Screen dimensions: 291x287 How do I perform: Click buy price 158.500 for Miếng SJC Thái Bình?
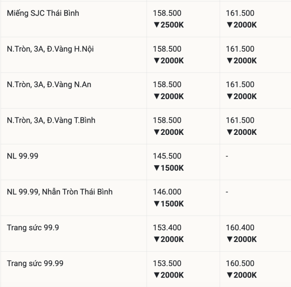click(167, 13)
